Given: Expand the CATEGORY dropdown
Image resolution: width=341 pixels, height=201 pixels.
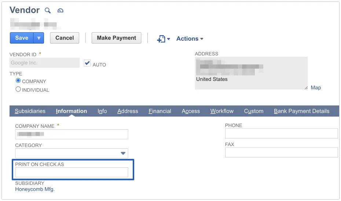Looking at the screenshot, I should pos(123,153).
